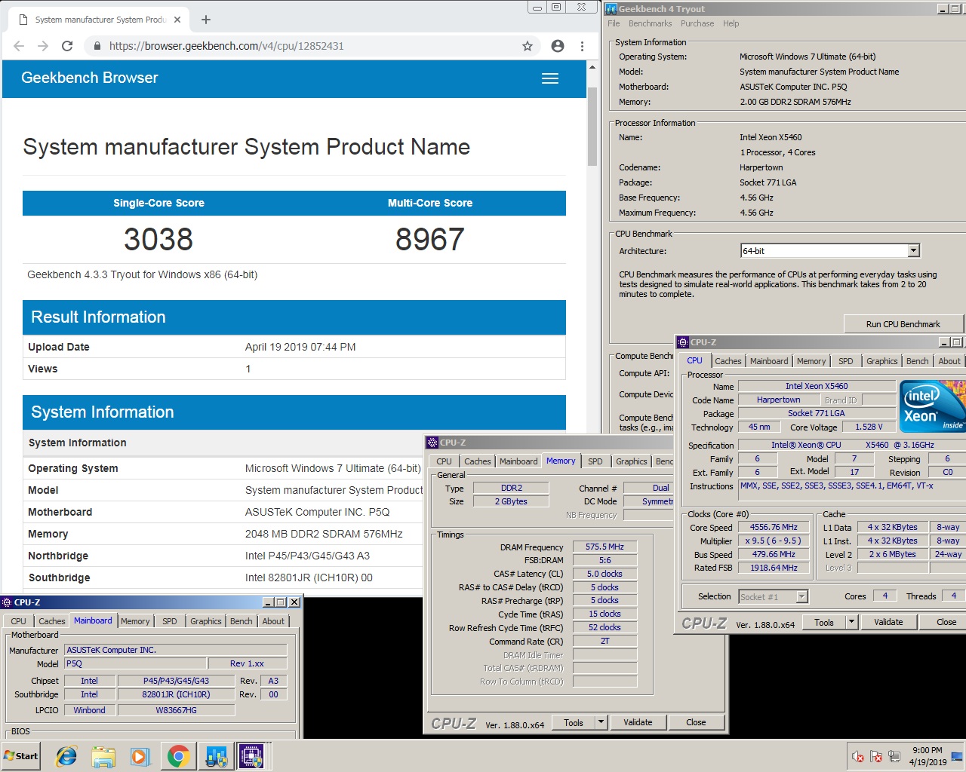The height and width of the screenshot is (772, 966).
Task: Open About tab in CPU-Z Mainboard window
Action: 274,621
